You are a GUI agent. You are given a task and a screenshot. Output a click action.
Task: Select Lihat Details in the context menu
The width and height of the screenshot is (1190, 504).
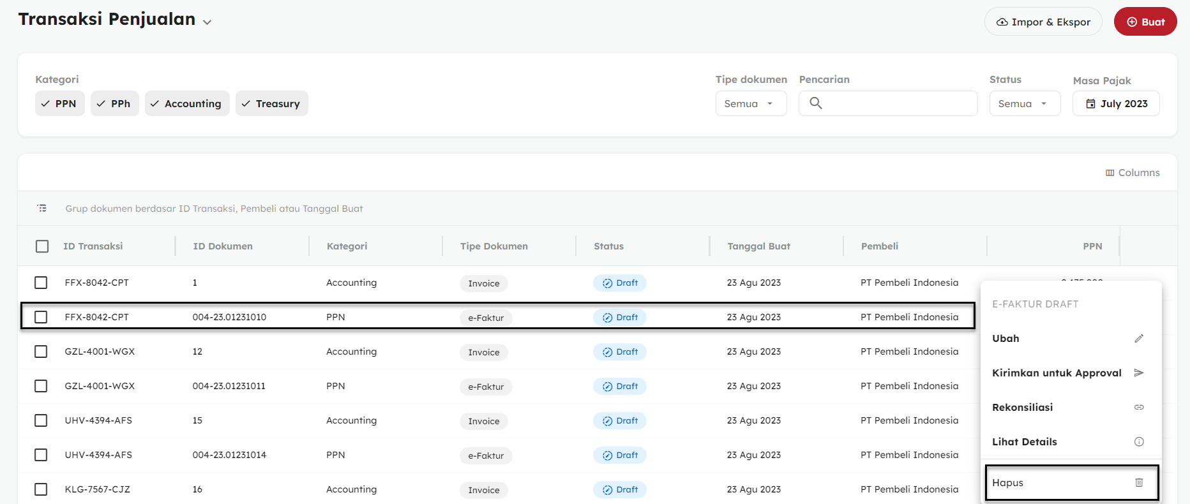click(1024, 442)
